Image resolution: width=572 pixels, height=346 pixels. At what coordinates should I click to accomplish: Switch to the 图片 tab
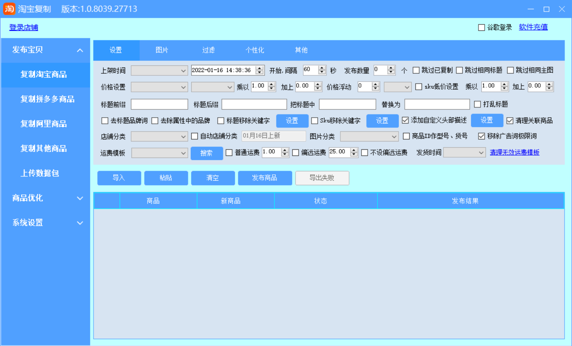pos(162,50)
